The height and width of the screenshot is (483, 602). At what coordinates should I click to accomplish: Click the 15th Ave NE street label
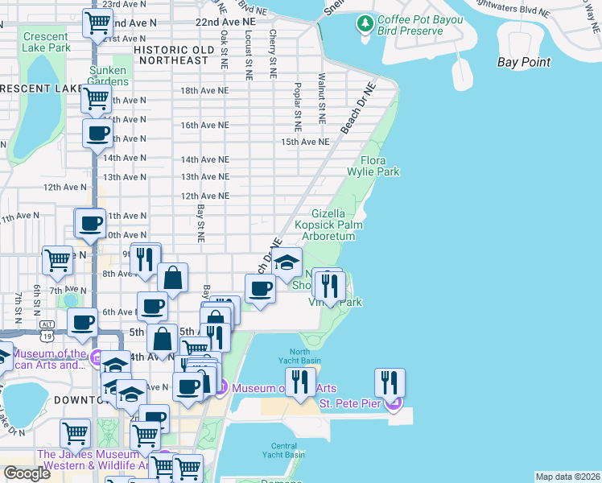click(x=305, y=142)
